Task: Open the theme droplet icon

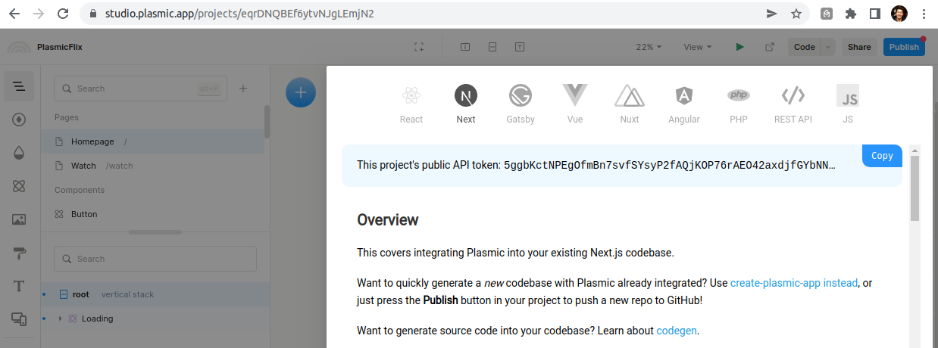Action: click(x=19, y=153)
